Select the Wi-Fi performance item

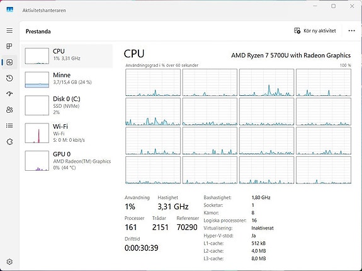67,133
